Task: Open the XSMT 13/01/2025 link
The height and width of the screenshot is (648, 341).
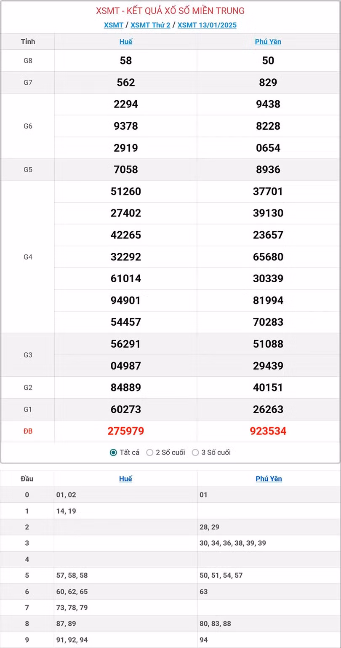Action: pos(207,25)
